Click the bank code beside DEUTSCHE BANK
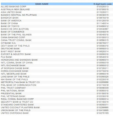This screenshot has height=116, width=113. point(103,49)
